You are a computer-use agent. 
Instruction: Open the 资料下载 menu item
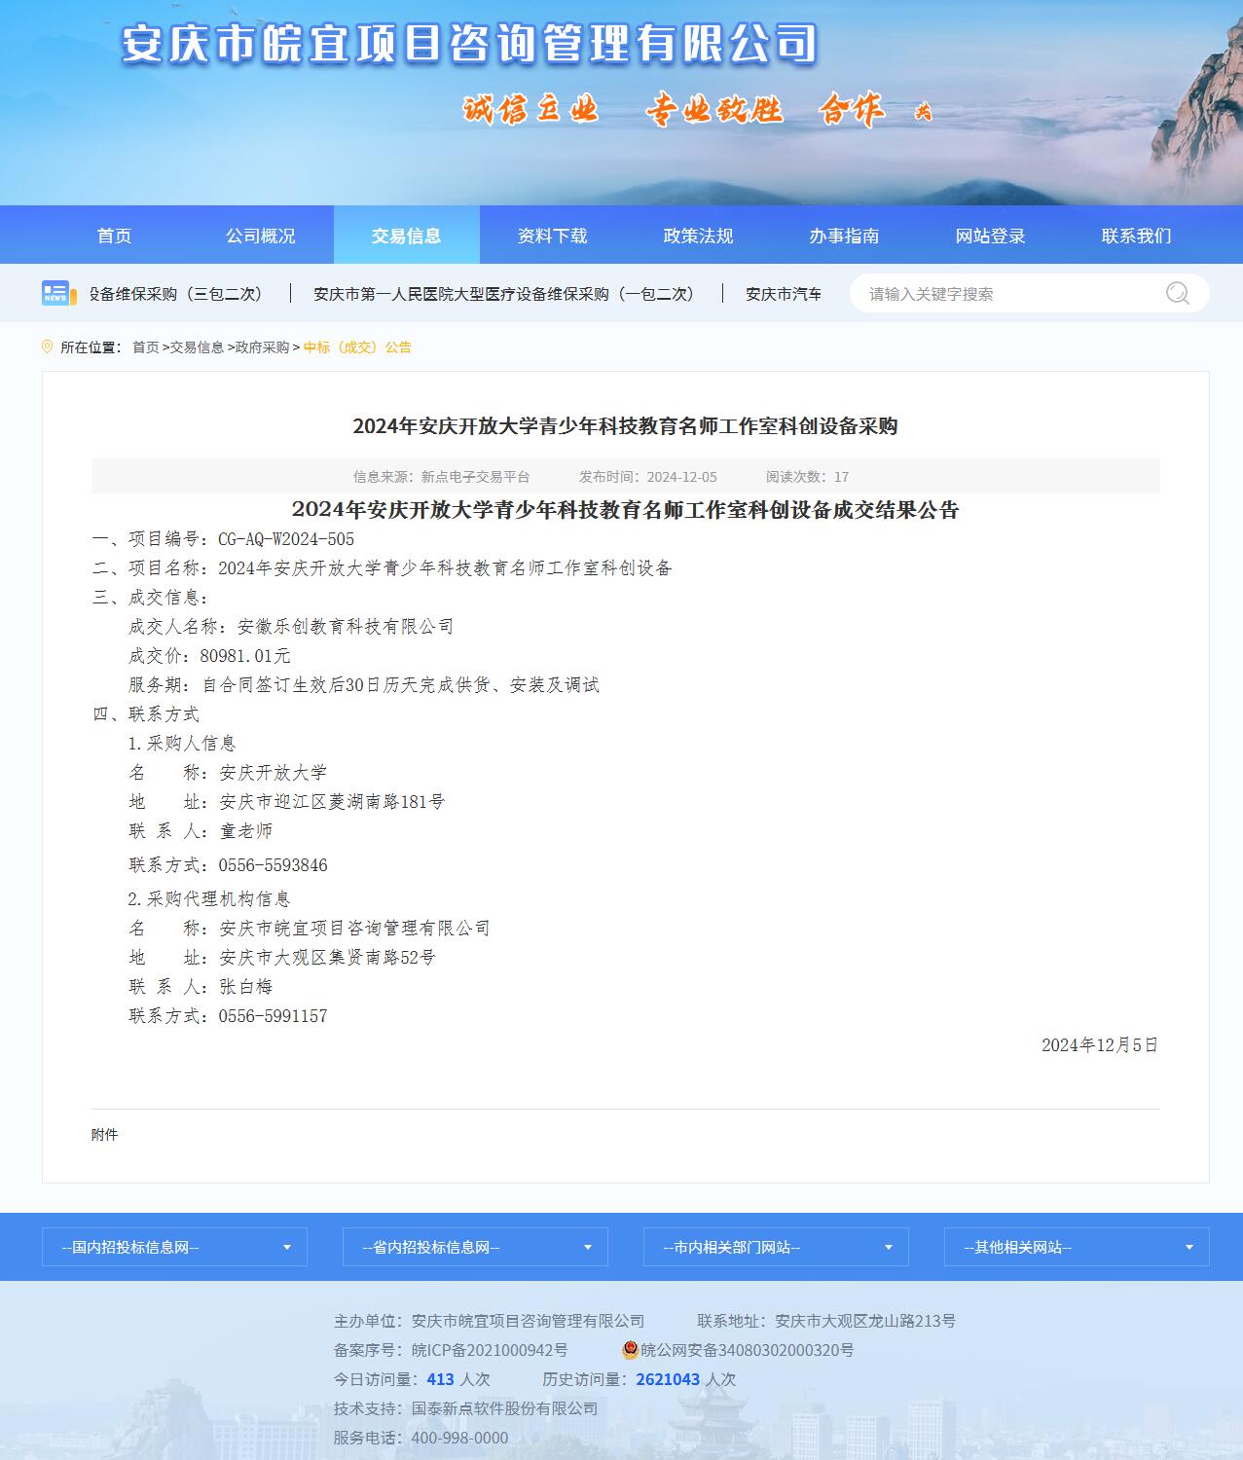coord(552,236)
